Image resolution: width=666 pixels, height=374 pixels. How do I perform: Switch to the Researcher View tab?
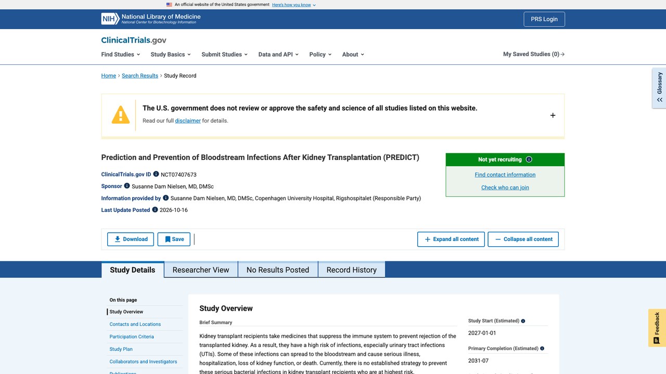pos(201,270)
